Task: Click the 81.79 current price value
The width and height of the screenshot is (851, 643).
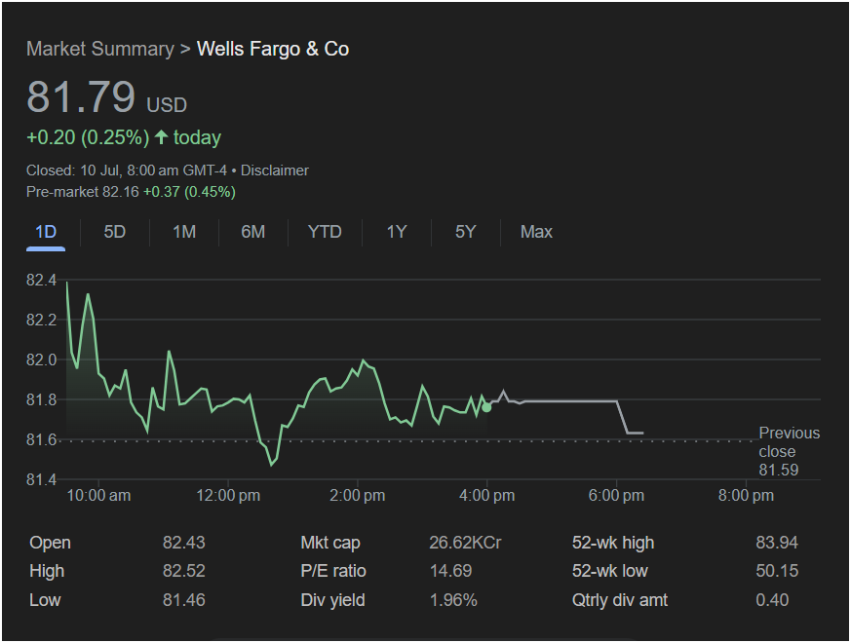Action: [80, 96]
